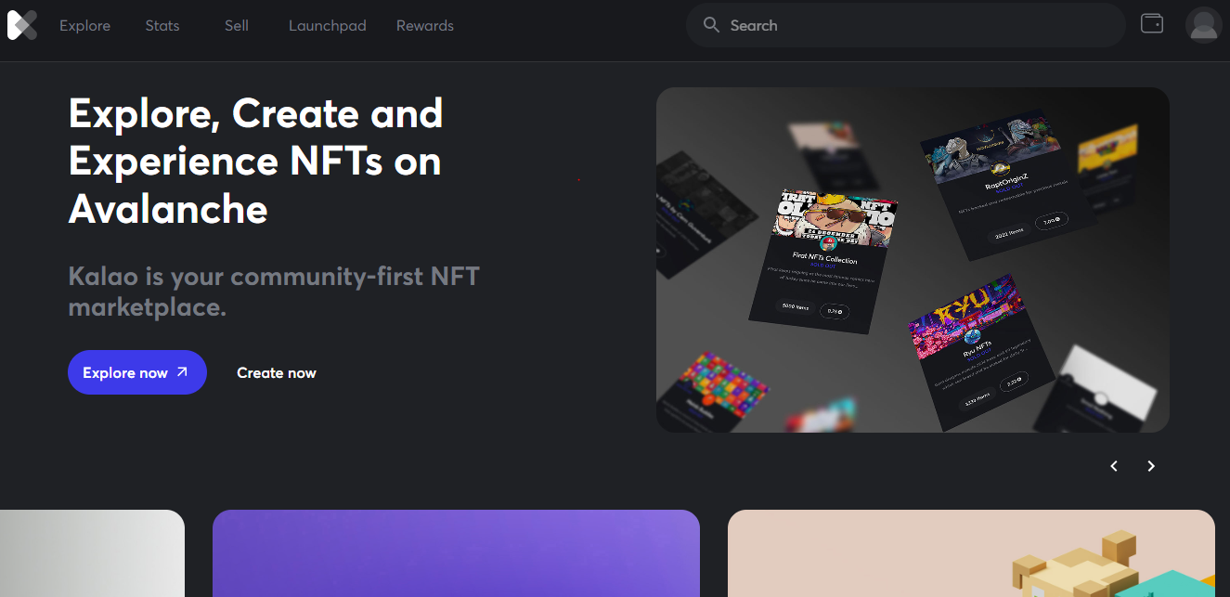Click the Create now link
The width and height of the screenshot is (1230, 597).
pos(277,372)
